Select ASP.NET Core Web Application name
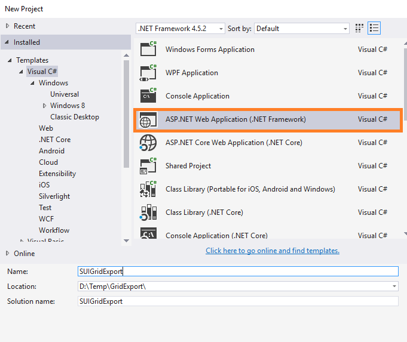The width and height of the screenshot is (407, 342). 234,143
